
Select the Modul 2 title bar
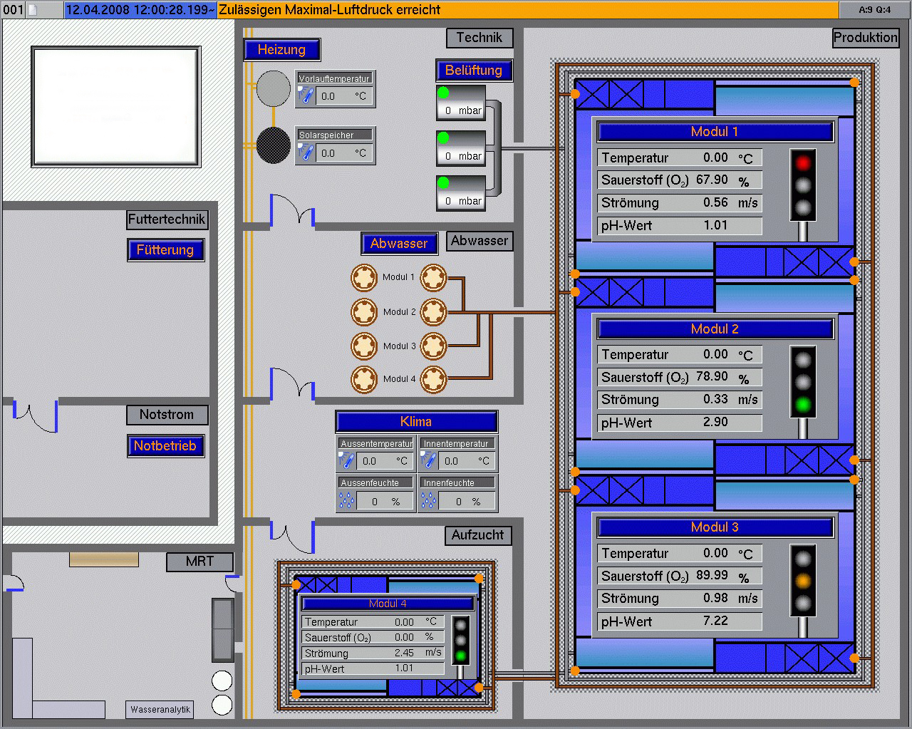pyautogui.click(x=715, y=329)
